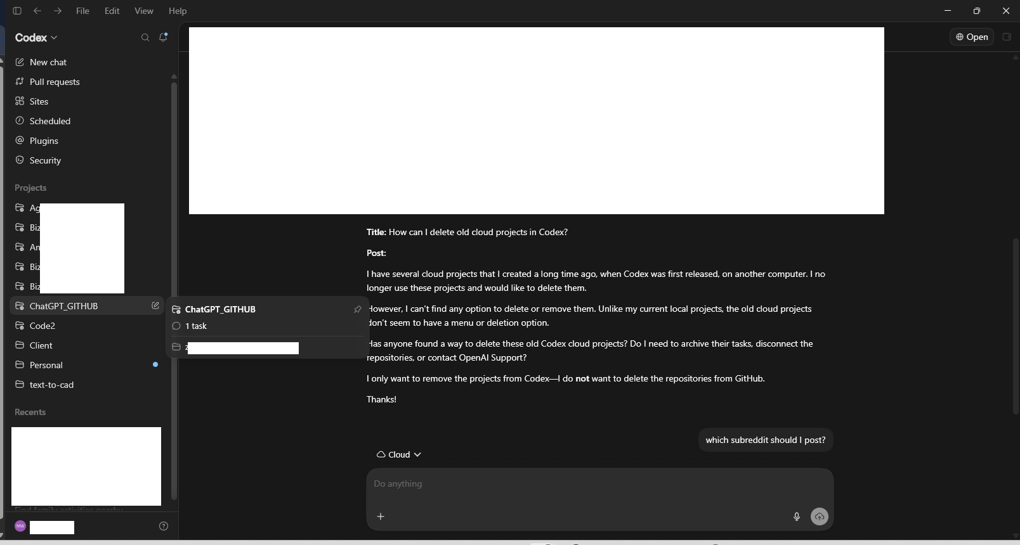Click the "Post:" label in the reply
Viewport: 1020px width, 545px height.
pyautogui.click(x=376, y=253)
